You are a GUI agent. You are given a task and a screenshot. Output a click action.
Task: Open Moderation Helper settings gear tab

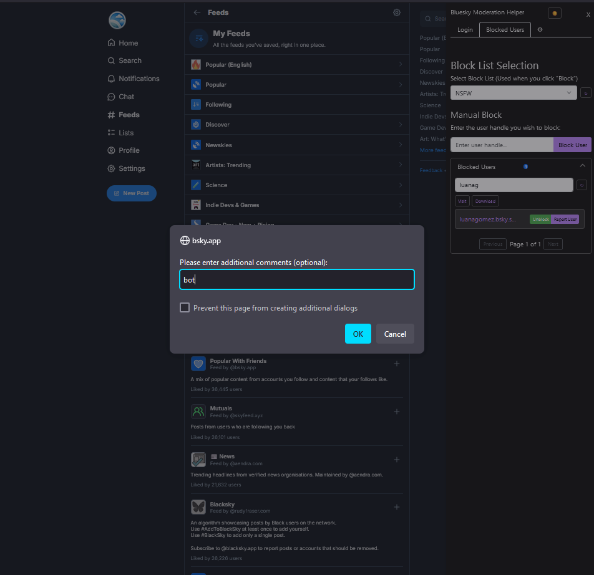coord(540,29)
